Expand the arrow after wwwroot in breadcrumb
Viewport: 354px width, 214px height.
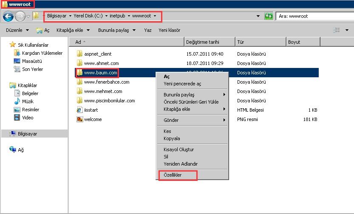click(x=155, y=16)
